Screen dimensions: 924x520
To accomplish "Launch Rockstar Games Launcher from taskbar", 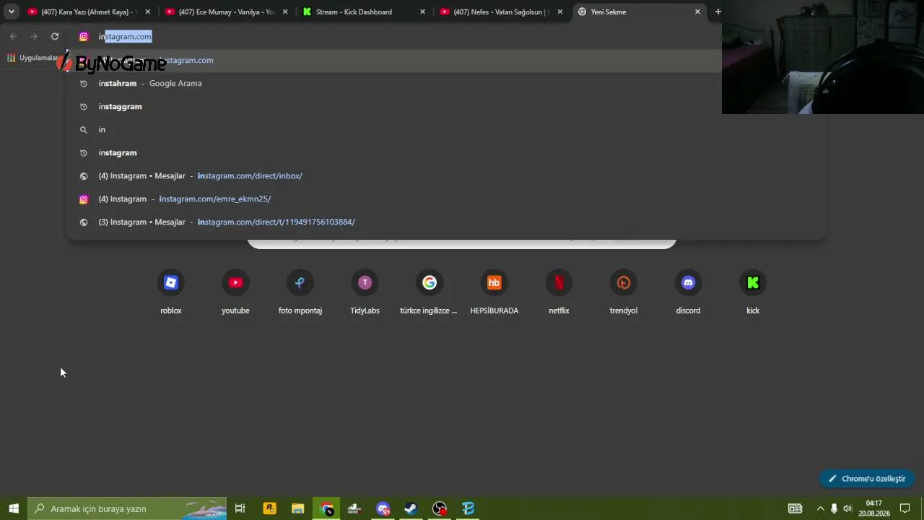I will click(x=269, y=508).
